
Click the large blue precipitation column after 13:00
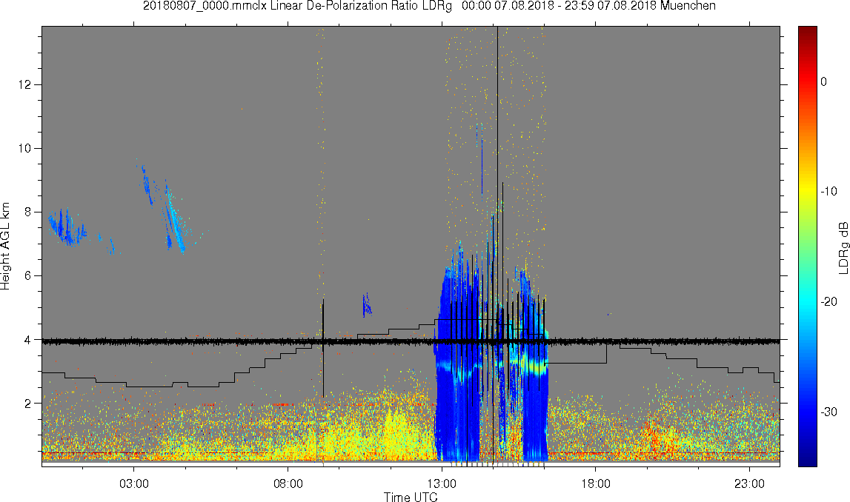pyautogui.click(x=458, y=363)
